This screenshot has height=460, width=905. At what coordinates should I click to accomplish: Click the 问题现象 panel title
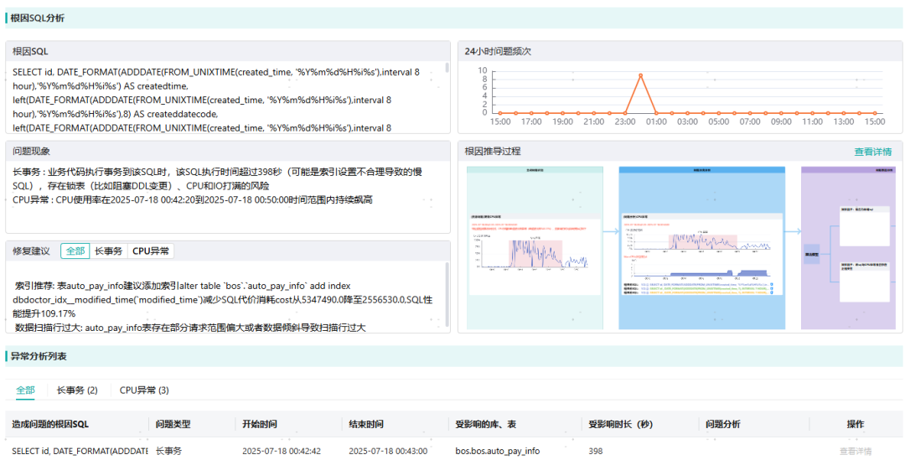click(x=32, y=151)
